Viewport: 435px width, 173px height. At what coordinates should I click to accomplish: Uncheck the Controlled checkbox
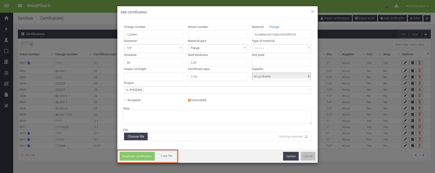pyautogui.click(x=189, y=100)
